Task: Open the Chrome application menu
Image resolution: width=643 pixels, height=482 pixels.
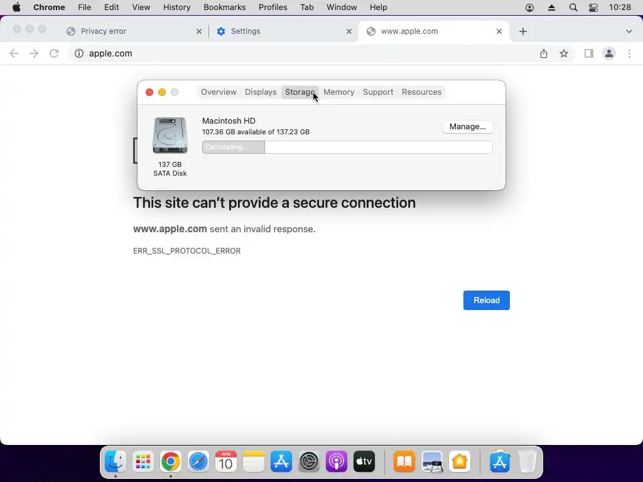Action: pyautogui.click(x=49, y=8)
